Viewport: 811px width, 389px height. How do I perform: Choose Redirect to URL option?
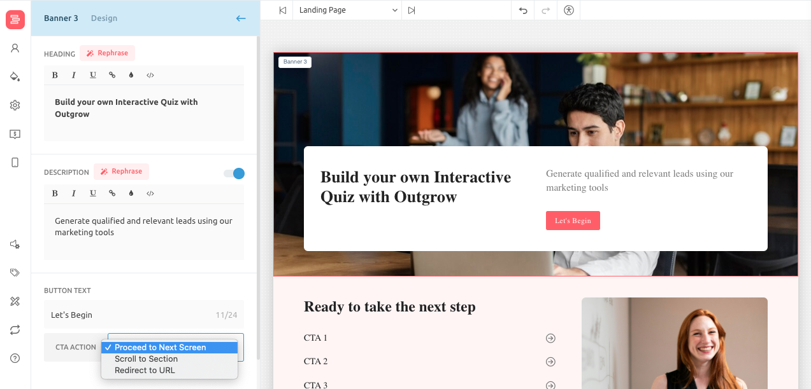145,371
